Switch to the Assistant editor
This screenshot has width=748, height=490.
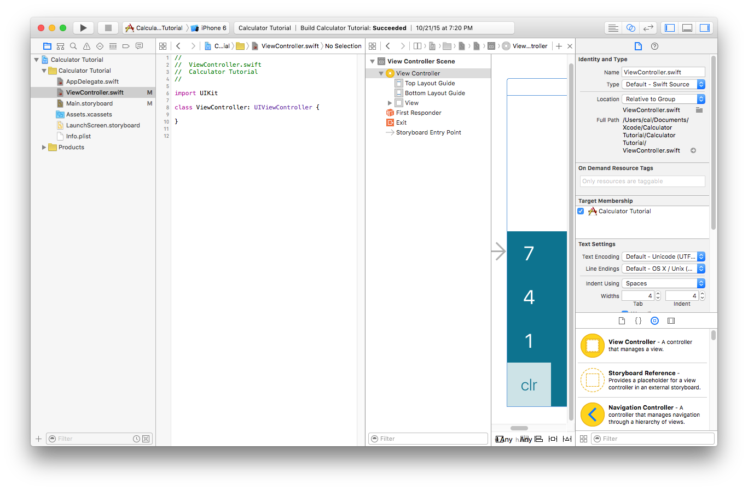pyautogui.click(x=631, y=28)
